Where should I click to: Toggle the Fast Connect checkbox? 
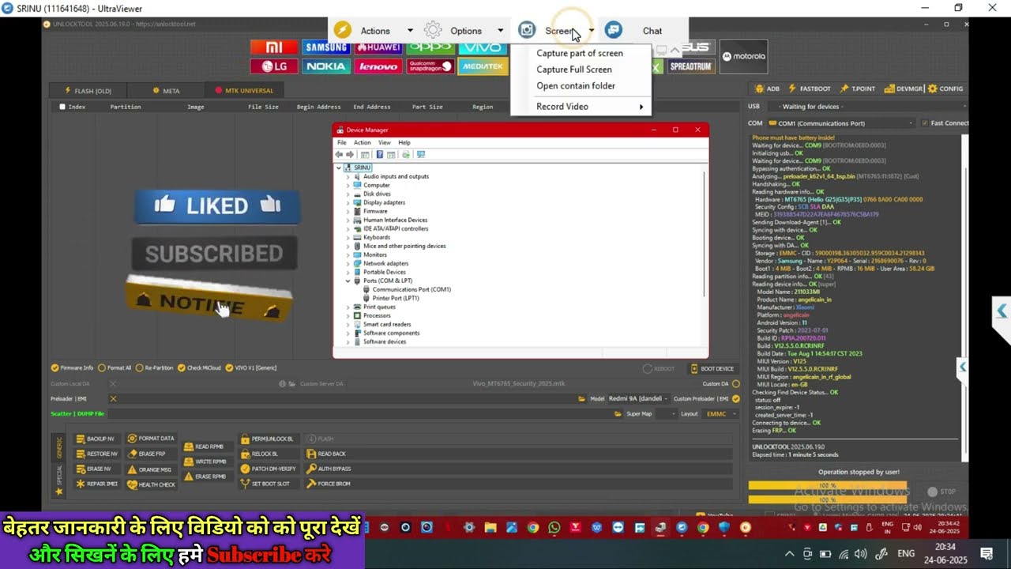pyautogui.click(x=926, y=123)
